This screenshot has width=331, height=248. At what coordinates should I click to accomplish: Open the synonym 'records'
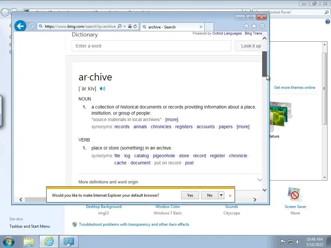(x=122, y=127)
